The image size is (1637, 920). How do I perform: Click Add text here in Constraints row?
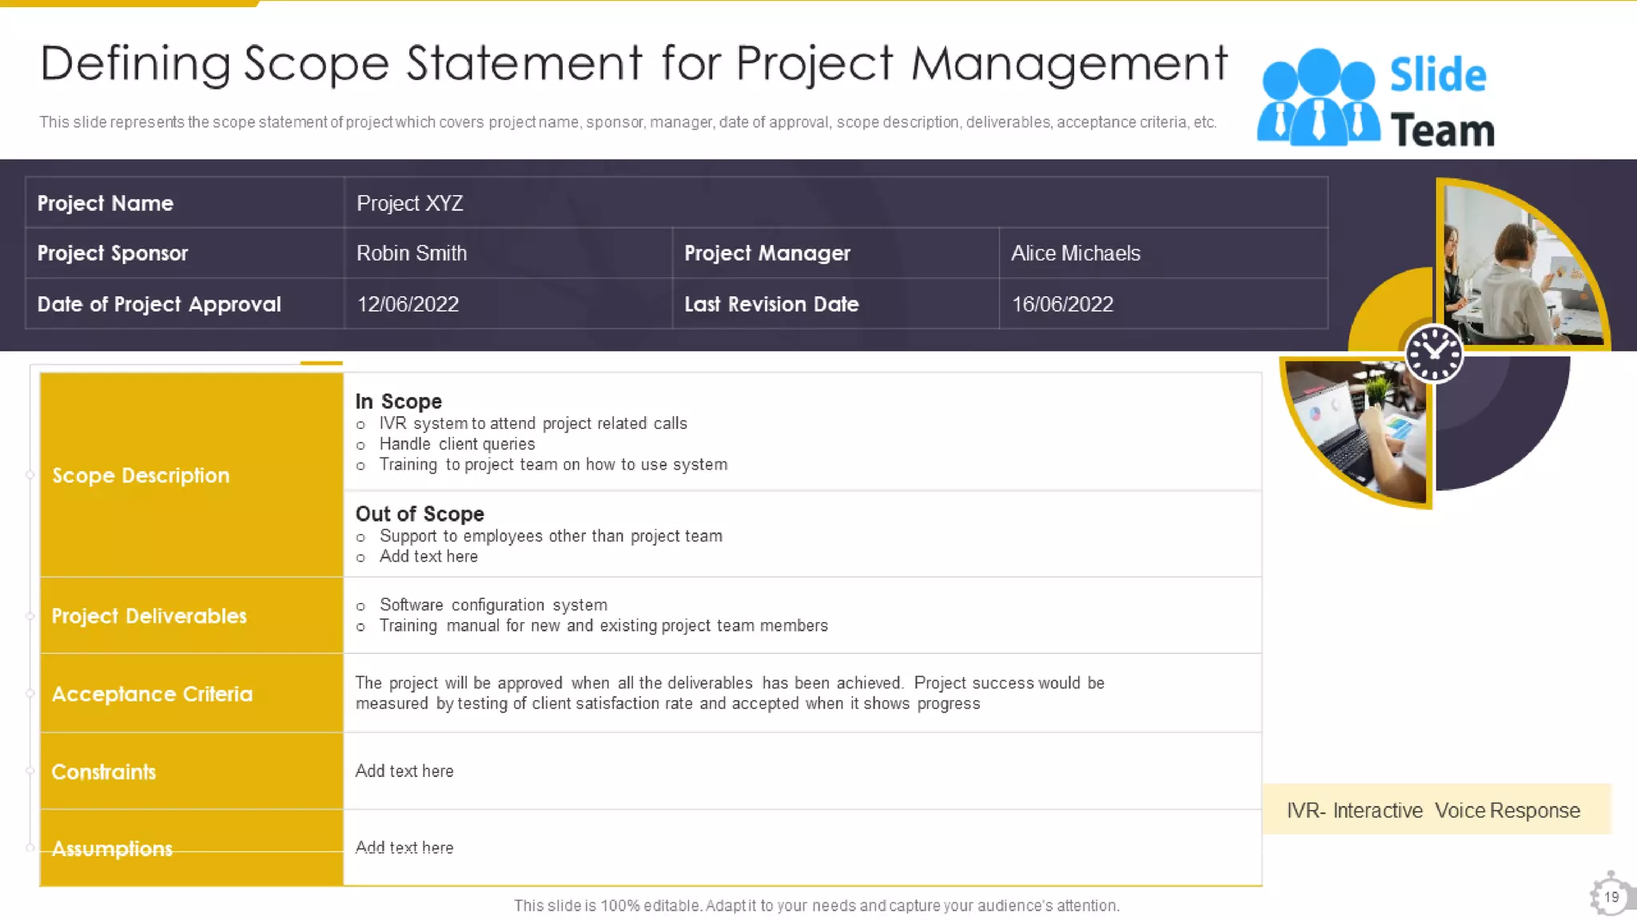[x=404, y=771]
